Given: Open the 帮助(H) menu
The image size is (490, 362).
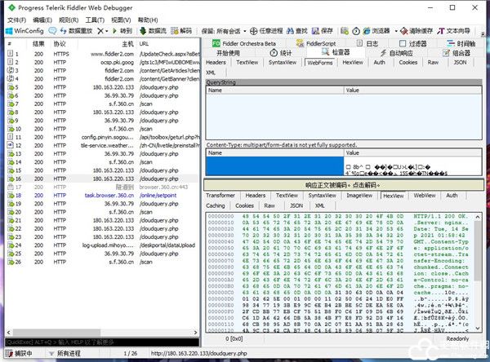Looking at the screenshot, I should coord(148,20).
